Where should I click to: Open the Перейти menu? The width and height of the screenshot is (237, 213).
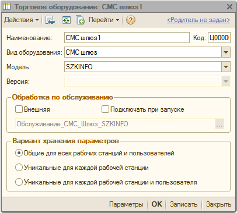(104, 20)
